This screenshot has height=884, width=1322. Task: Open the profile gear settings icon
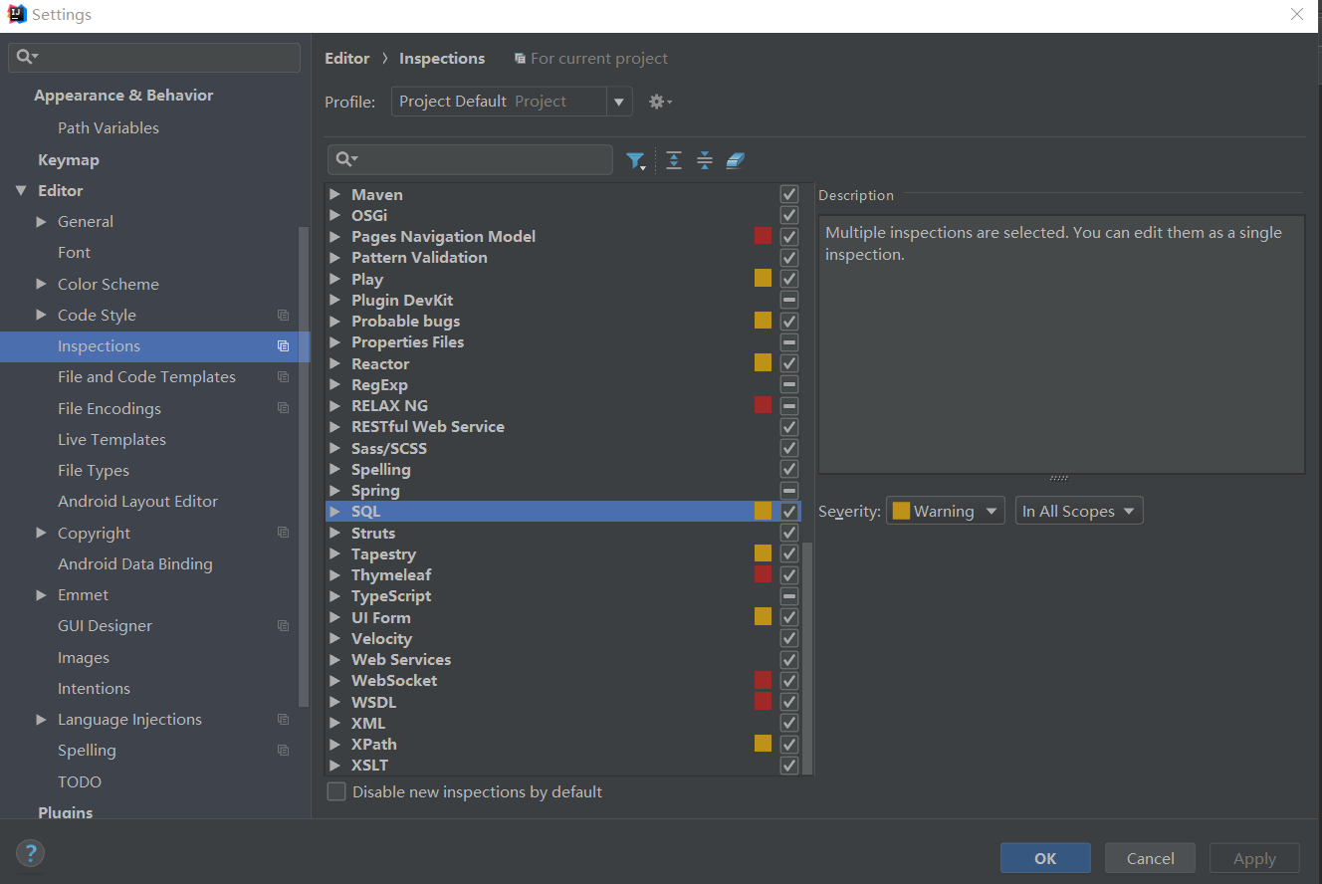pos(660,102)
